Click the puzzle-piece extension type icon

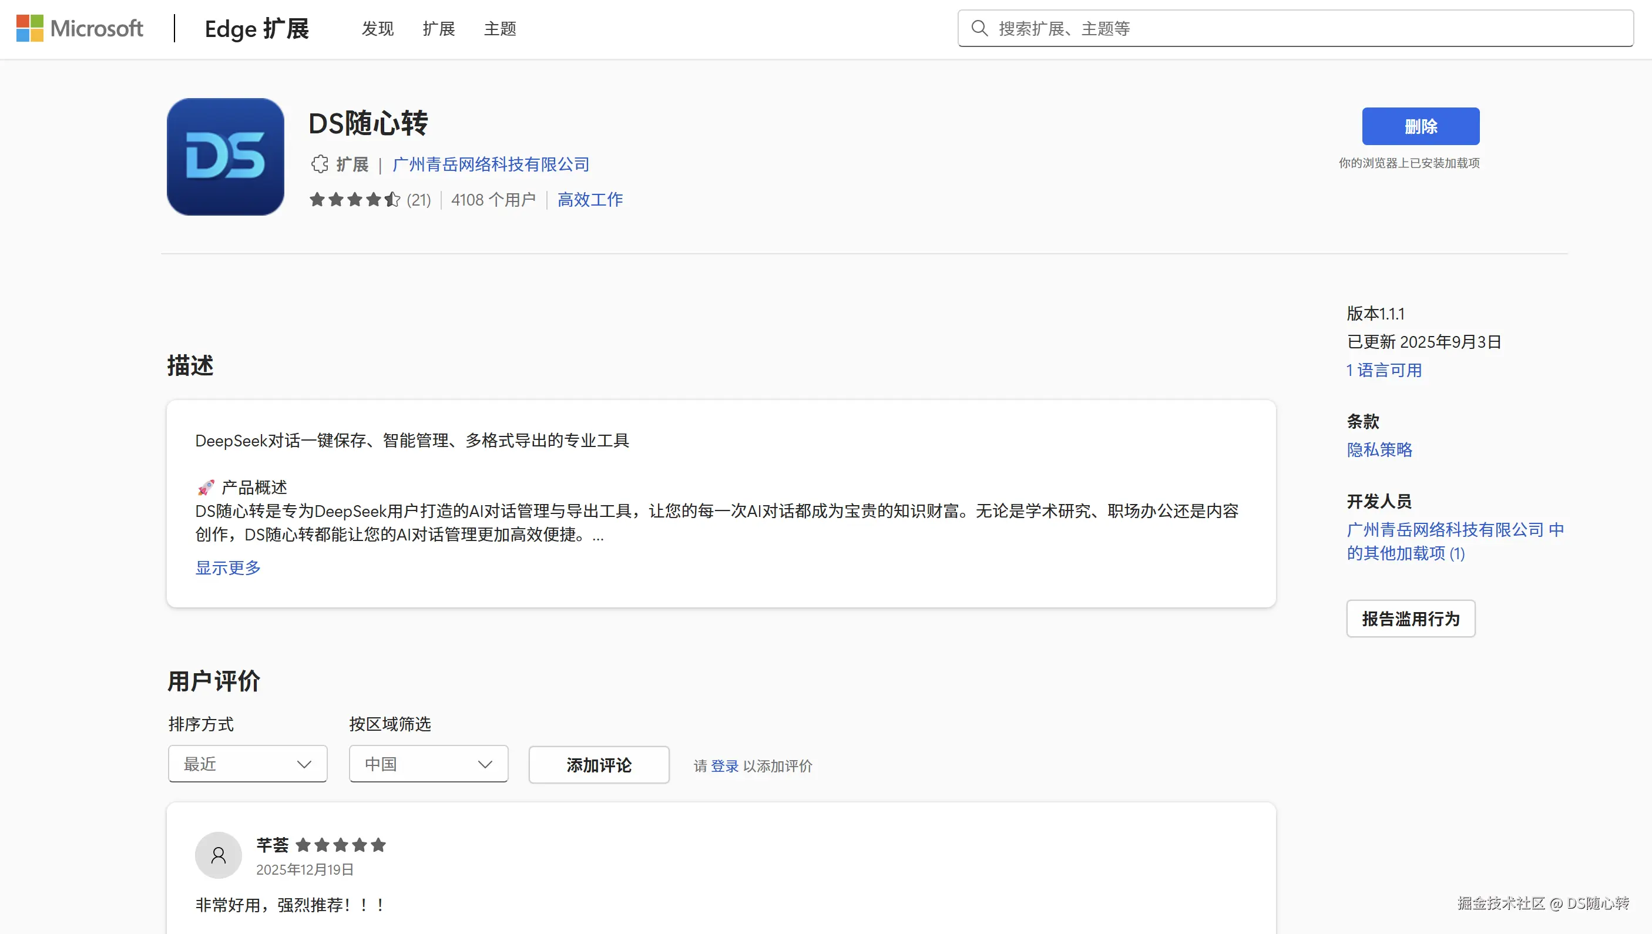(x=320, y=164)
